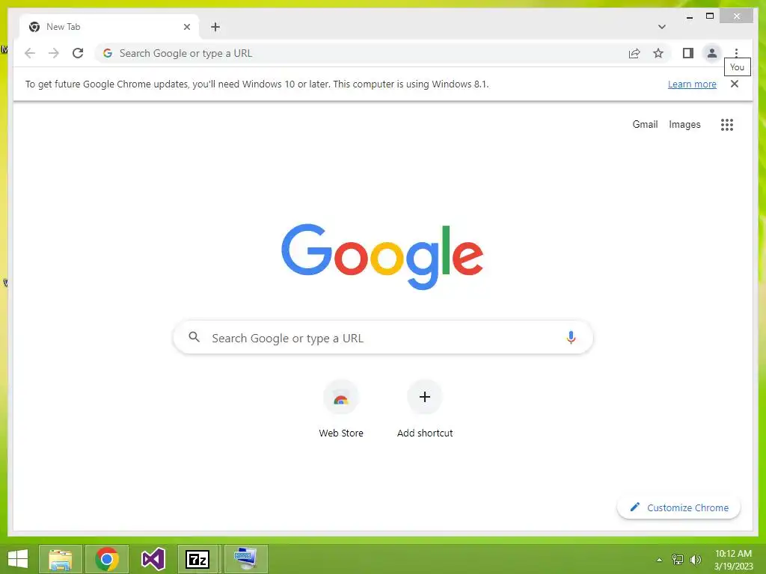Viewport: 766px width, 574px height.
Task: Start voice search with microphone icon
Action: (x=571, y=337)
